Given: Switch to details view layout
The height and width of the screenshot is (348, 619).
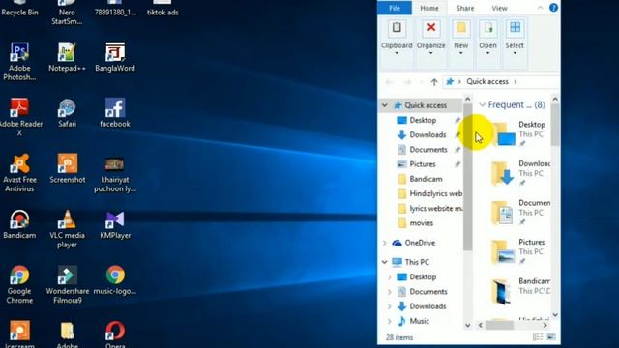Looking at the screenshot, I should [x=538, y=337].
